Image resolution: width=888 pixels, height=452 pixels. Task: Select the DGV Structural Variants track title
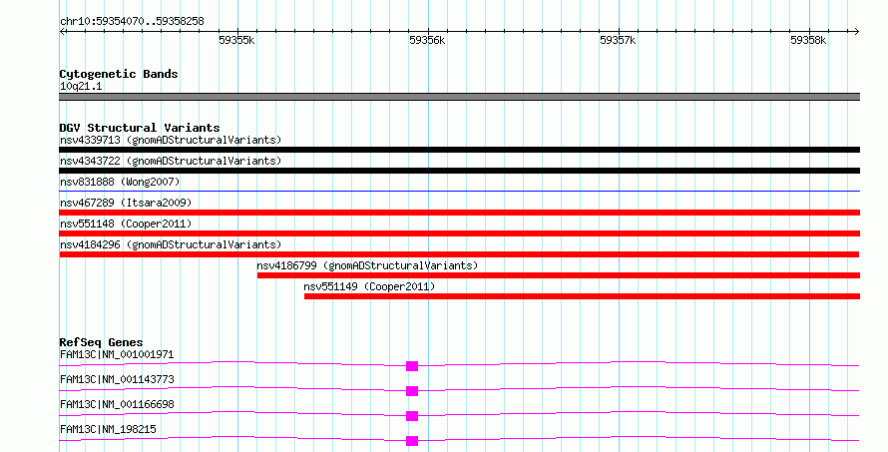click(140, 128)
